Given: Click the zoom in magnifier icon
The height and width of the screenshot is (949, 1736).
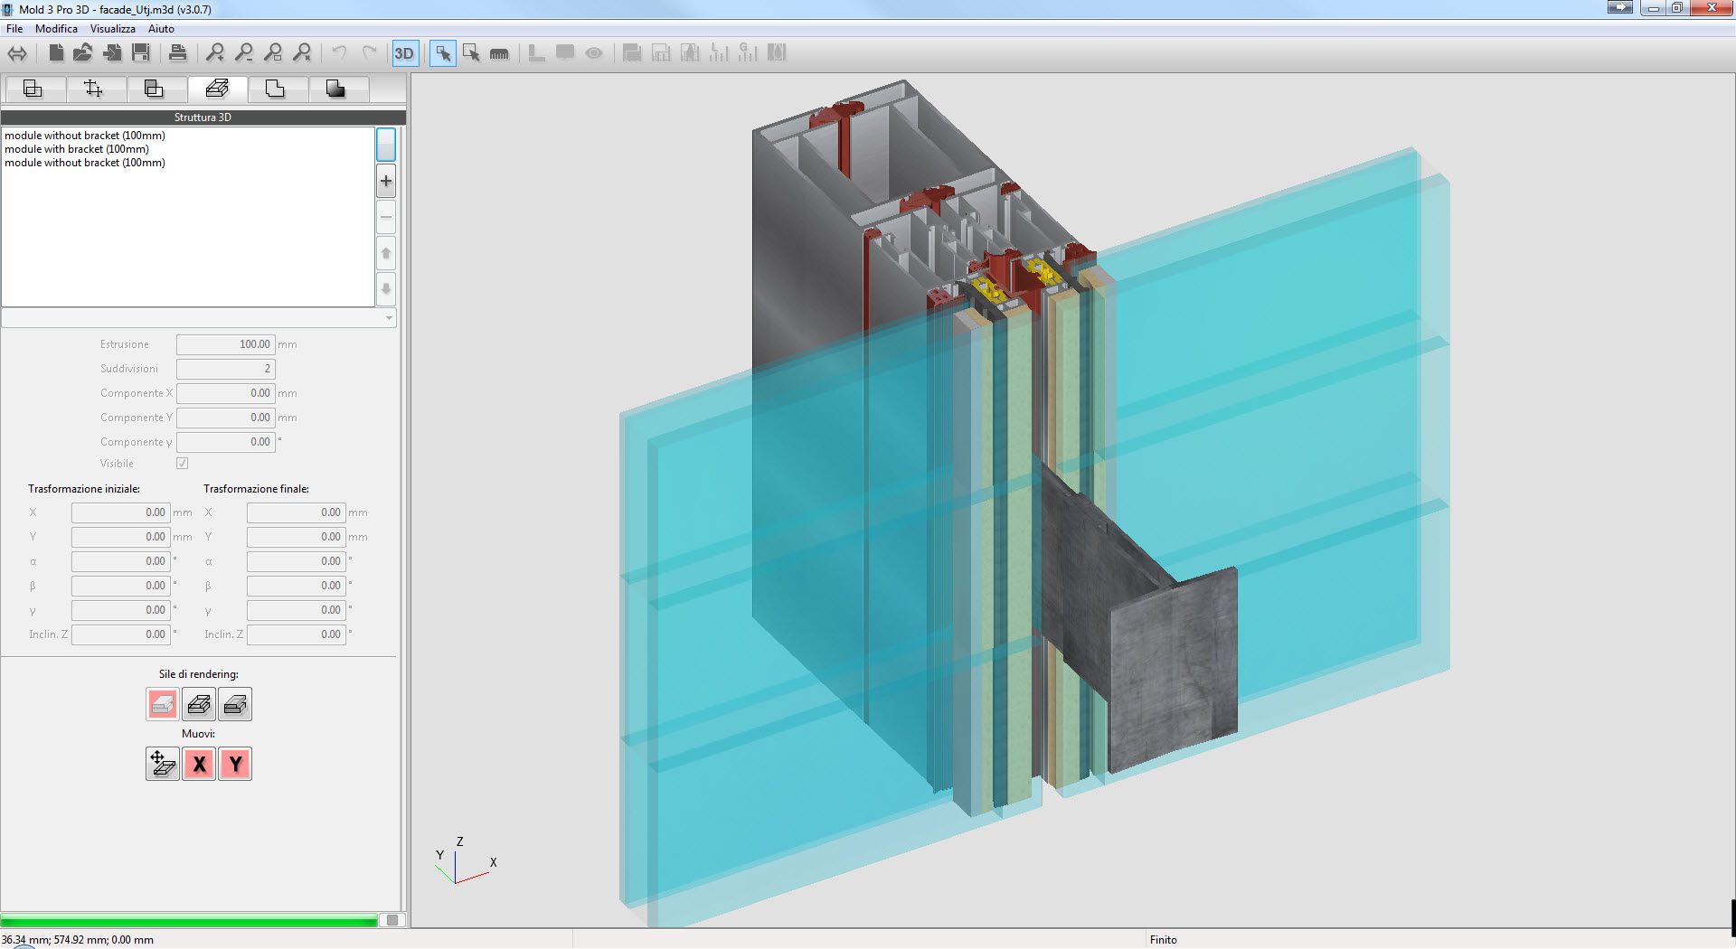Looking at the screenshot, I should point(215,53).
